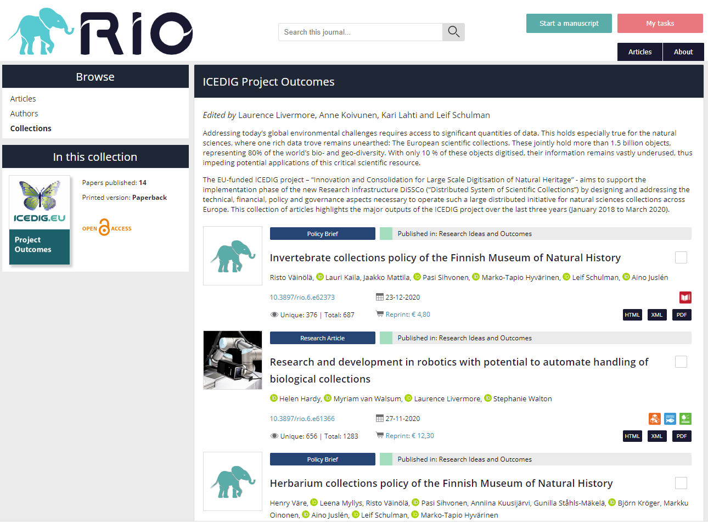The width and height of the screenshot is (708, 522).
Task: Click My tasks button
Action: [x=660, y=23]
